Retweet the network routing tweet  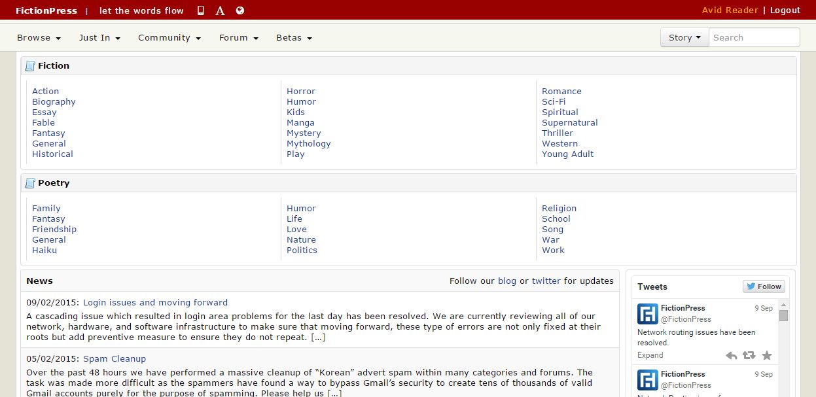(x=749, y=355)
